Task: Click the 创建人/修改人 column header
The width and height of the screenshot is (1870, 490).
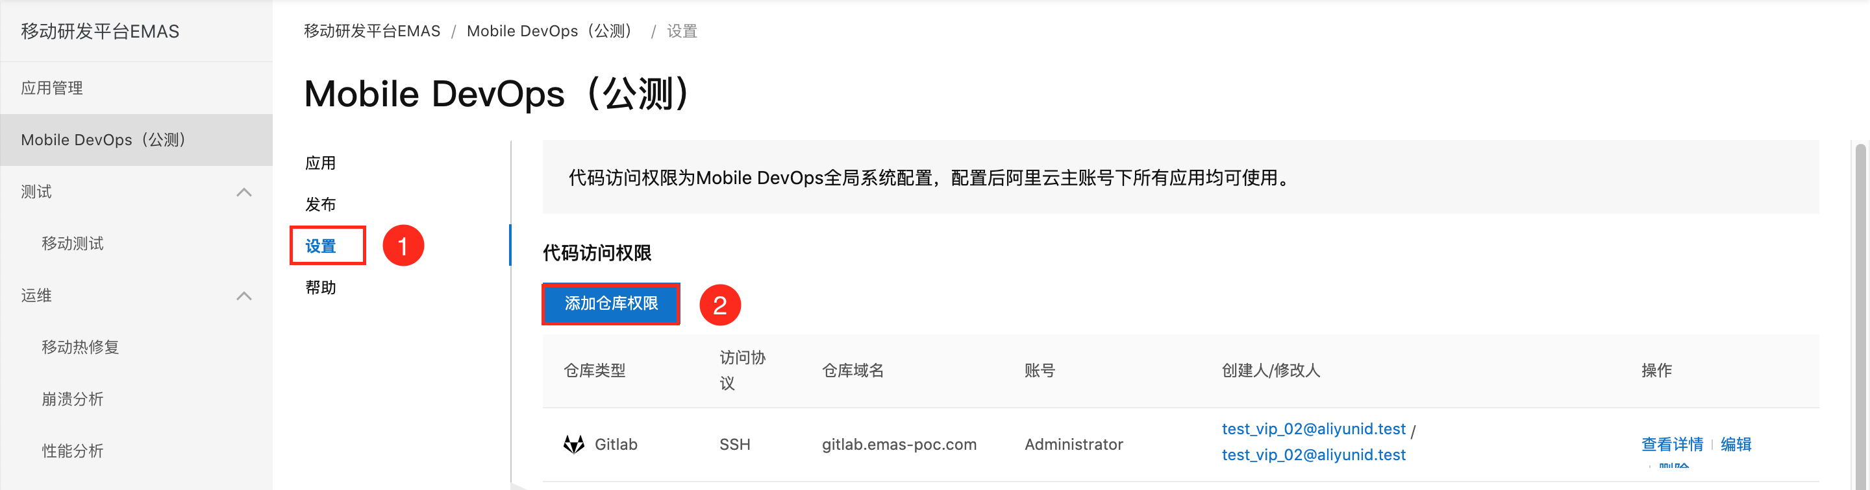Action: coord(1271,370)
